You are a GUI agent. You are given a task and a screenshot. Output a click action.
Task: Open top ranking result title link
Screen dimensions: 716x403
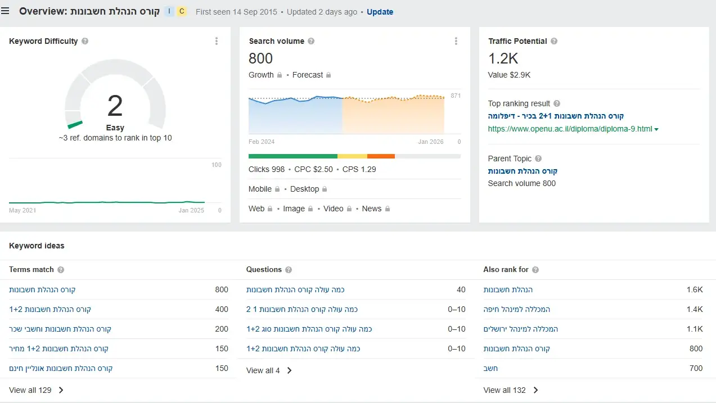click(x=556, y=116)
